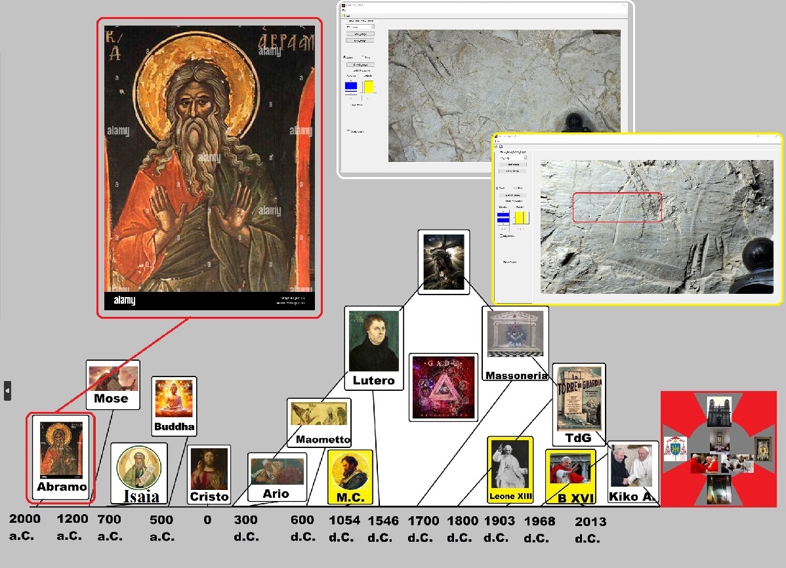
Task: Select the Buddha thumbnail card
Action: [x=174, y=406]
